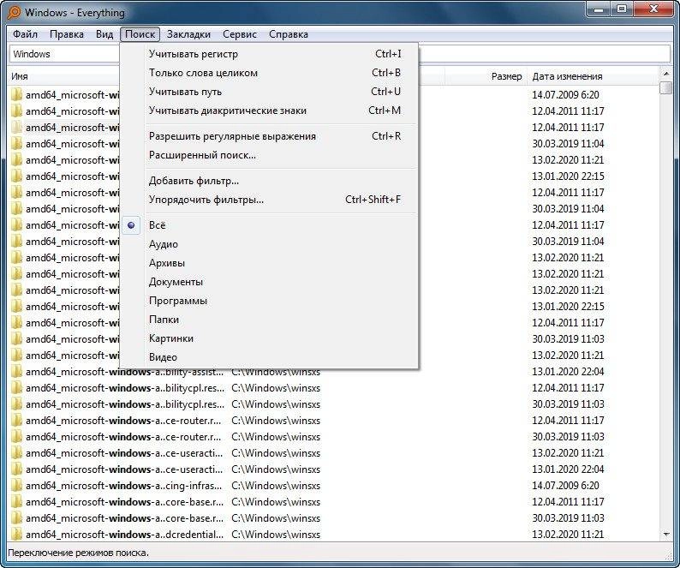Viewport: 680px width, 568px height.
Task: Open the Справка menu
Action: click(289, 34)
